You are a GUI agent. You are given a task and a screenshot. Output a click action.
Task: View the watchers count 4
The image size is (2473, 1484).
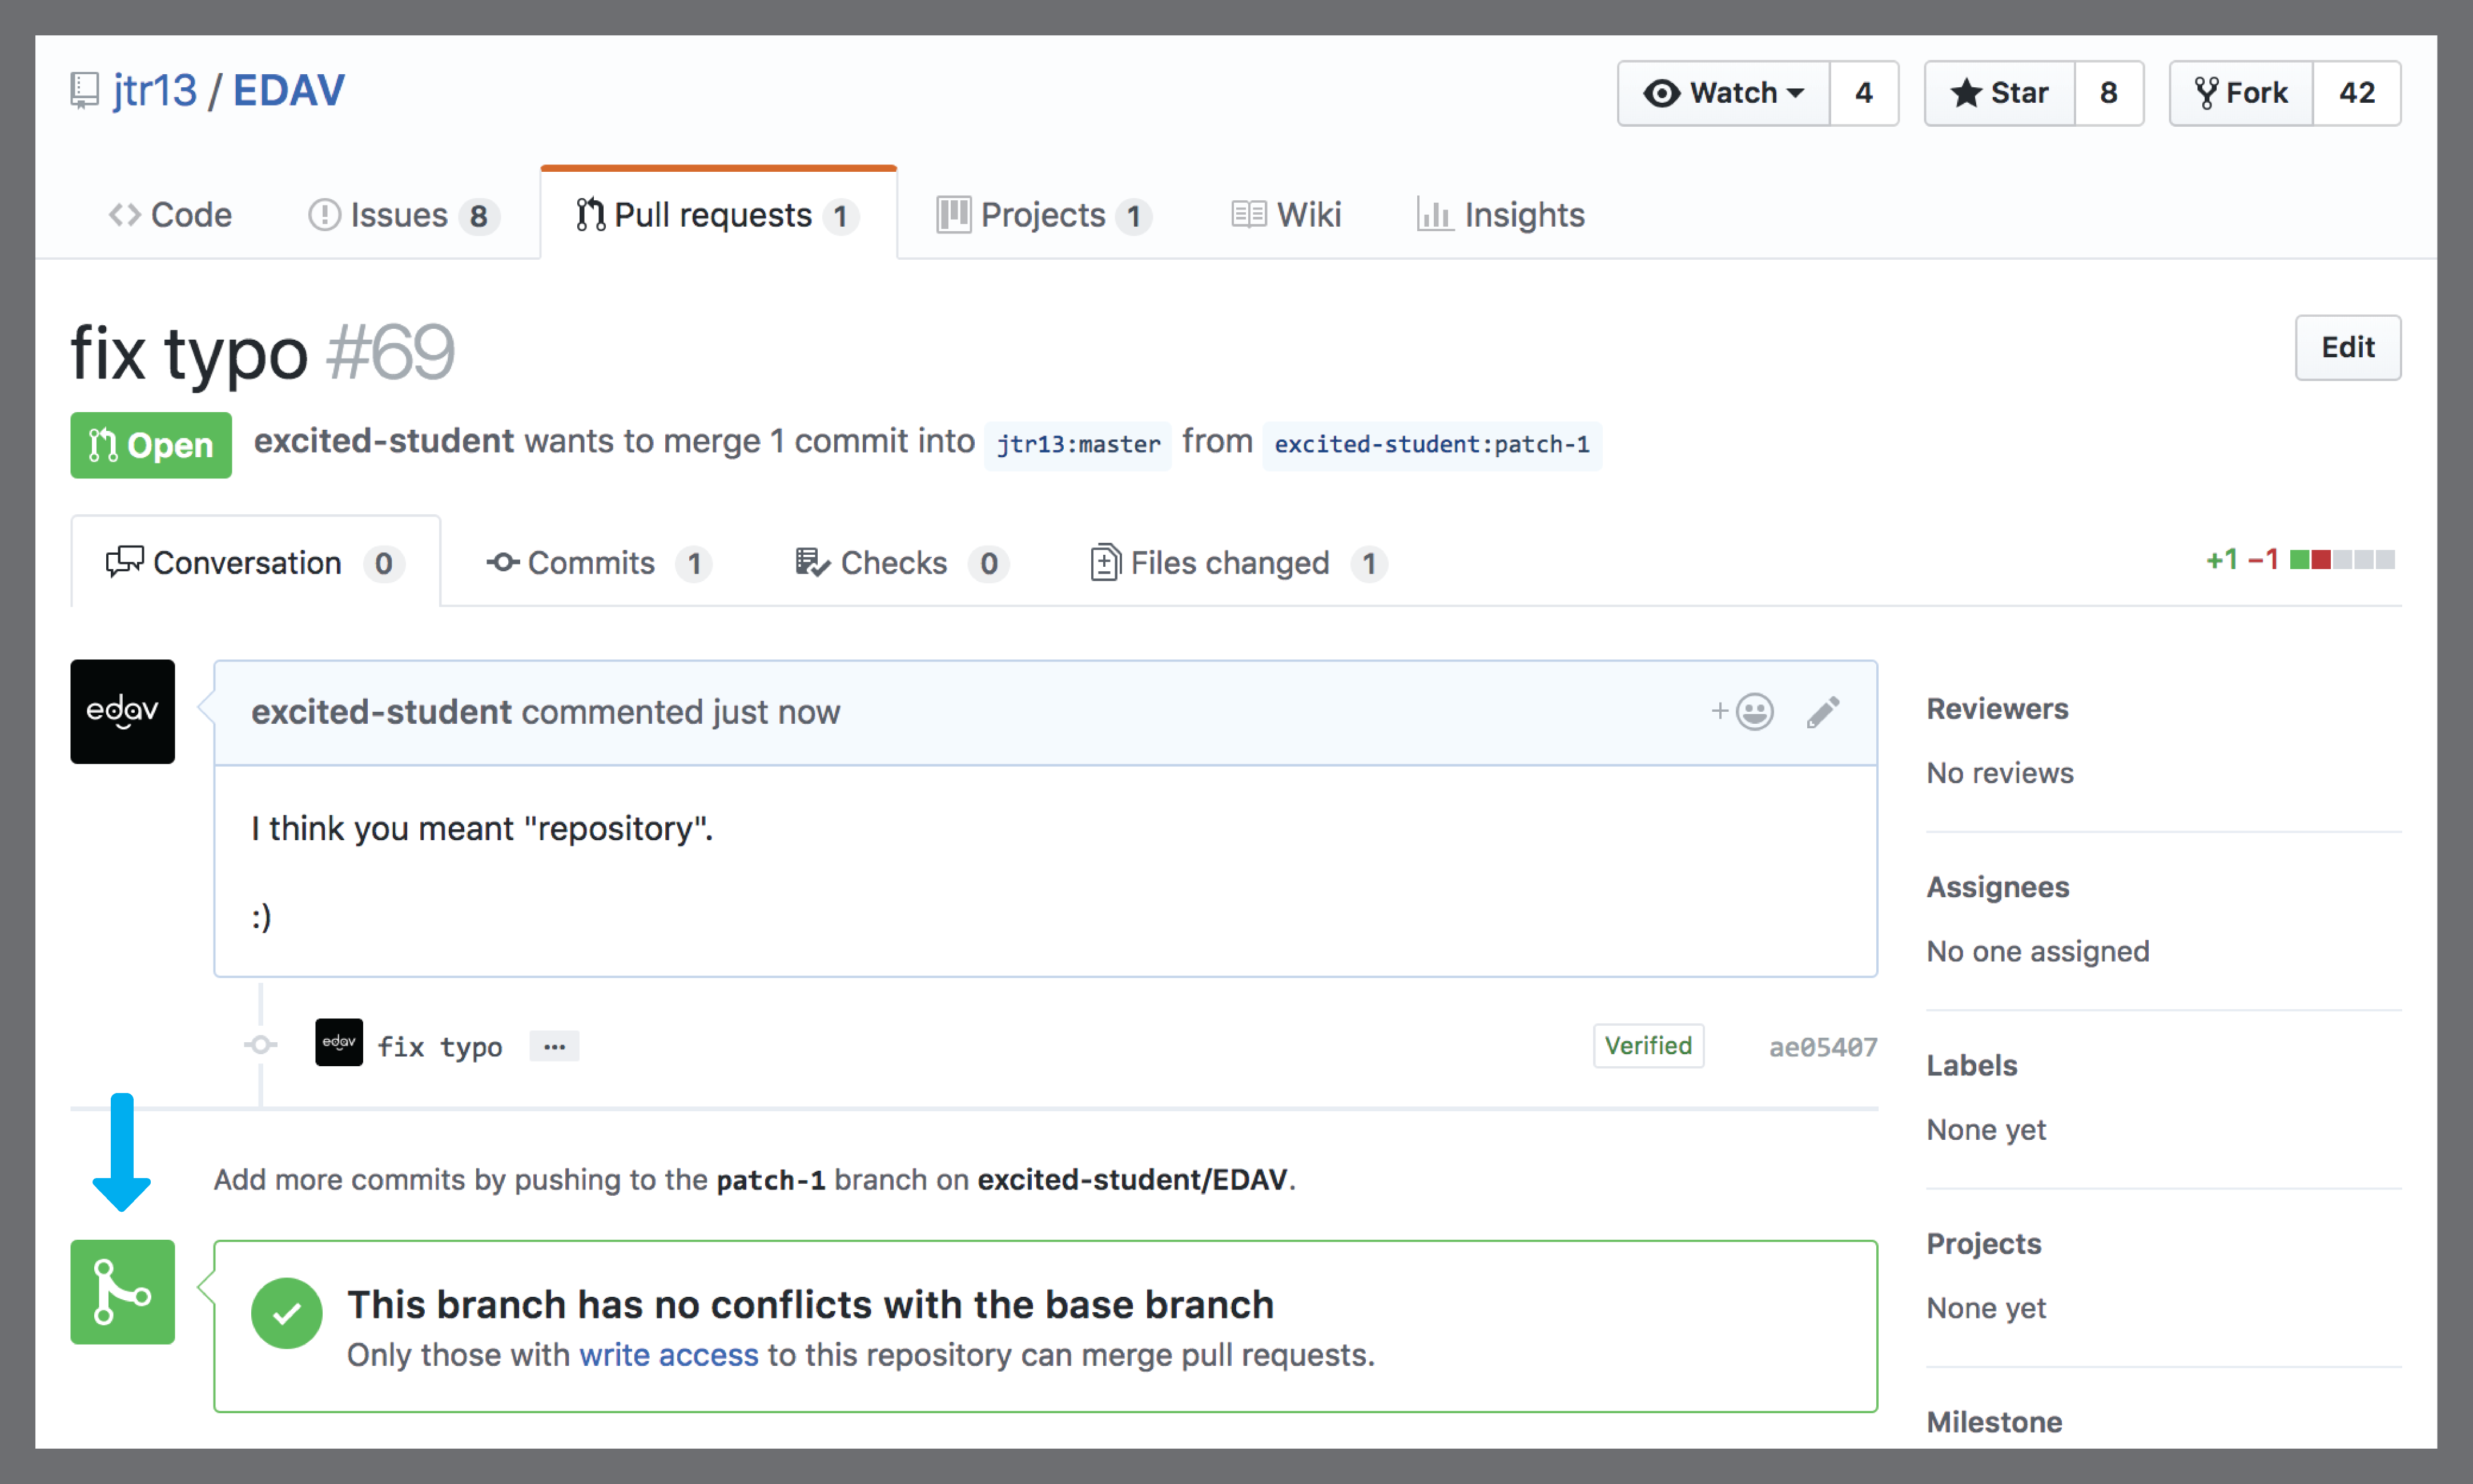point(1864,93)
